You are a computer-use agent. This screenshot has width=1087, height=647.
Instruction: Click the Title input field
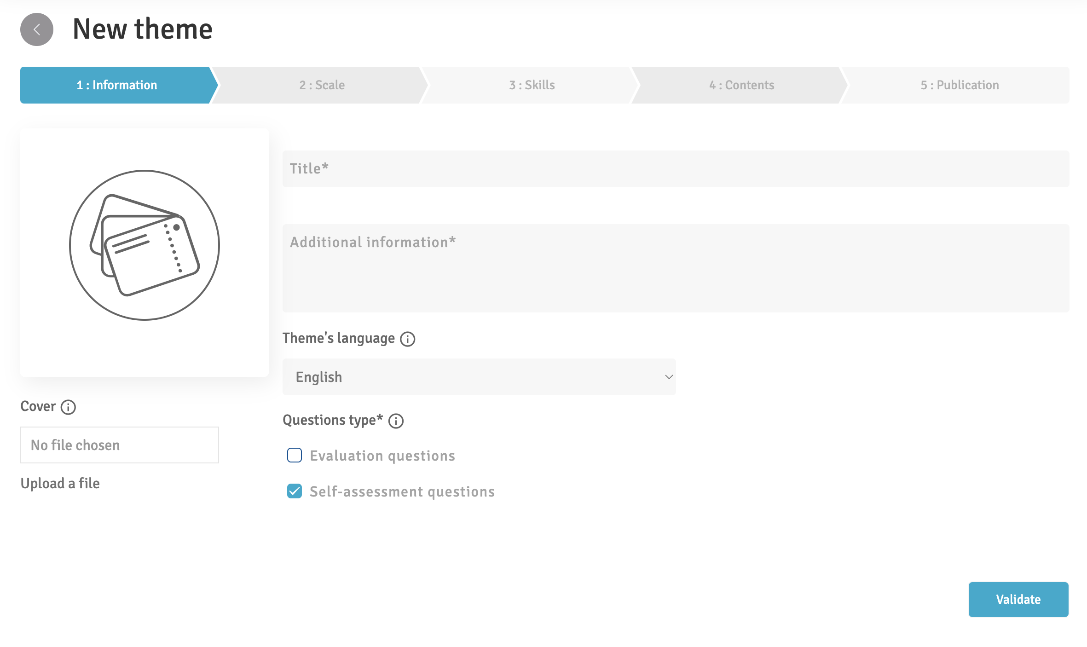point(676,169)
